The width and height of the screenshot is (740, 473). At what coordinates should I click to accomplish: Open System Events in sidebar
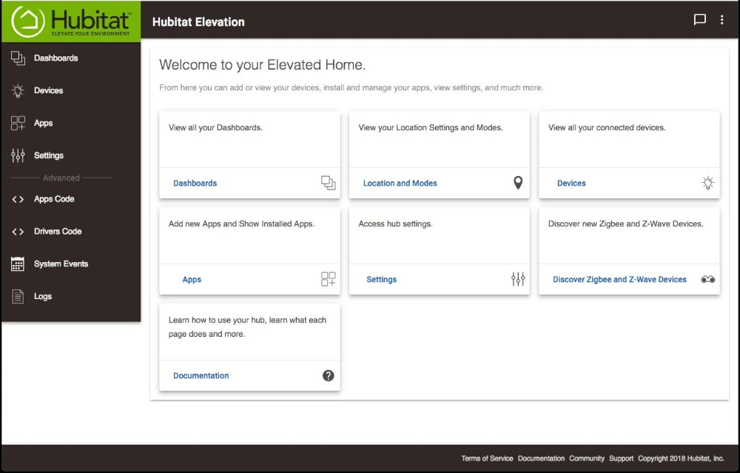[61, 264]
